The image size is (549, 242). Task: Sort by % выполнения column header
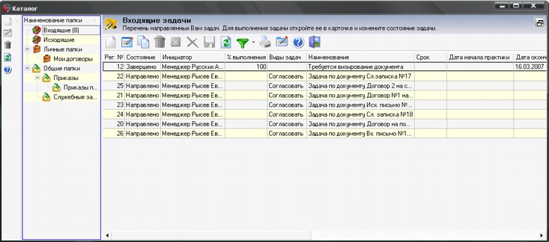point(246,57)
